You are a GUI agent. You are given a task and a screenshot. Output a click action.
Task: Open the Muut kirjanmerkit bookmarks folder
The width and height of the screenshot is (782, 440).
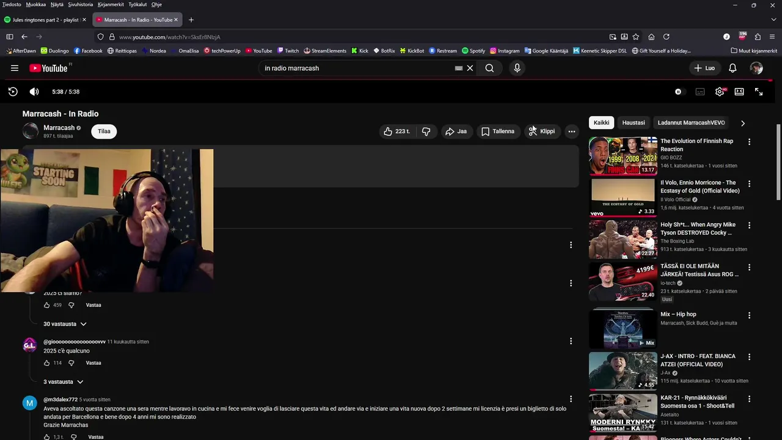[x=754, y=51]
